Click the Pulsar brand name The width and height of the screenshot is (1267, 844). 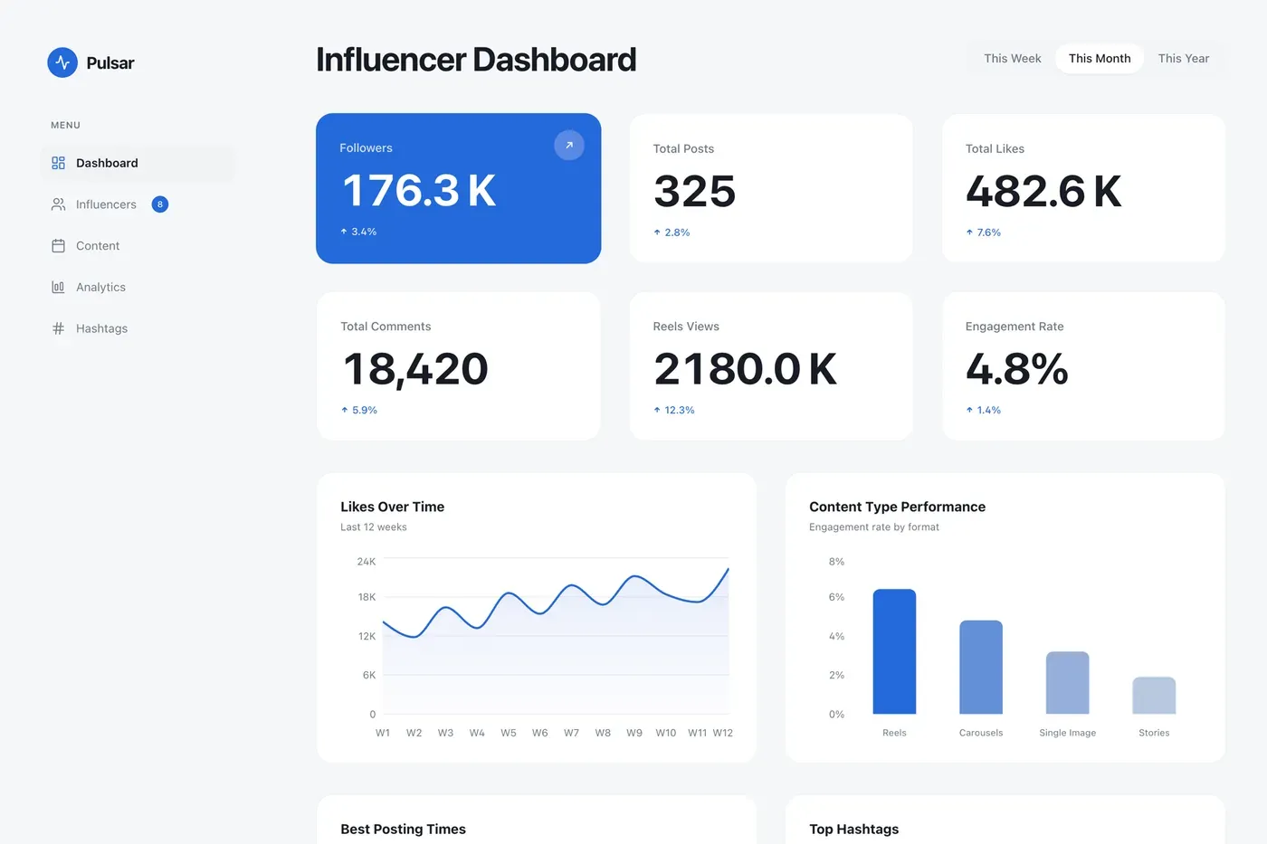click(110, 62)
